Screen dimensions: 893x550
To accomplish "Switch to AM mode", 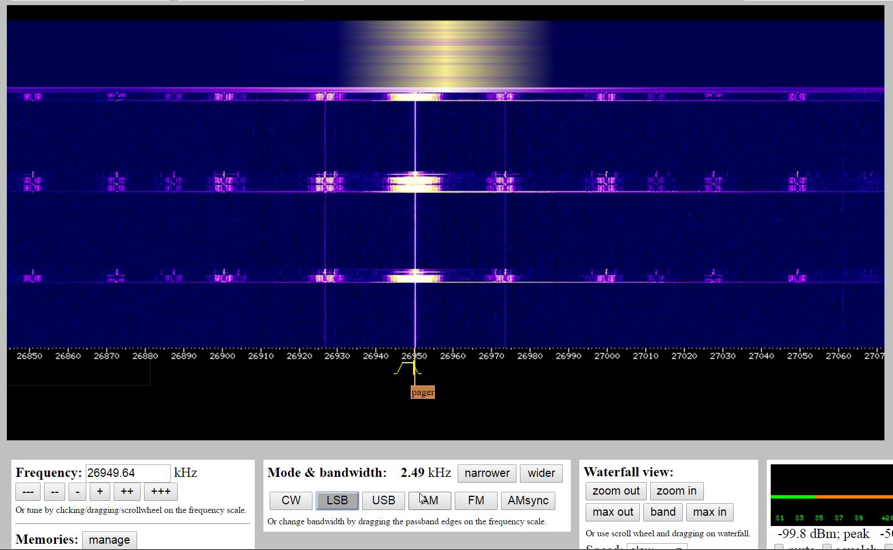I will 430,500.
